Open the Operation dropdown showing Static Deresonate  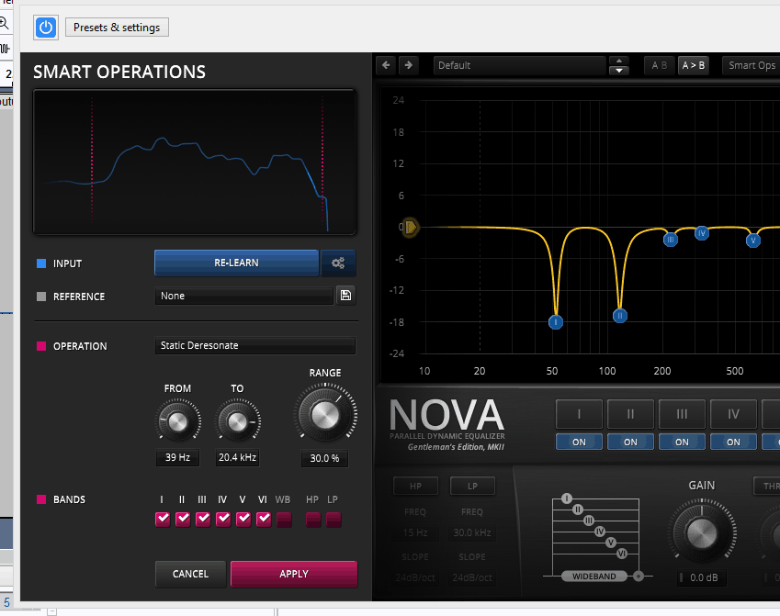click(x=254, y=346)
